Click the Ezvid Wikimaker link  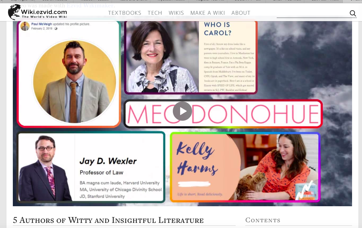90,5
